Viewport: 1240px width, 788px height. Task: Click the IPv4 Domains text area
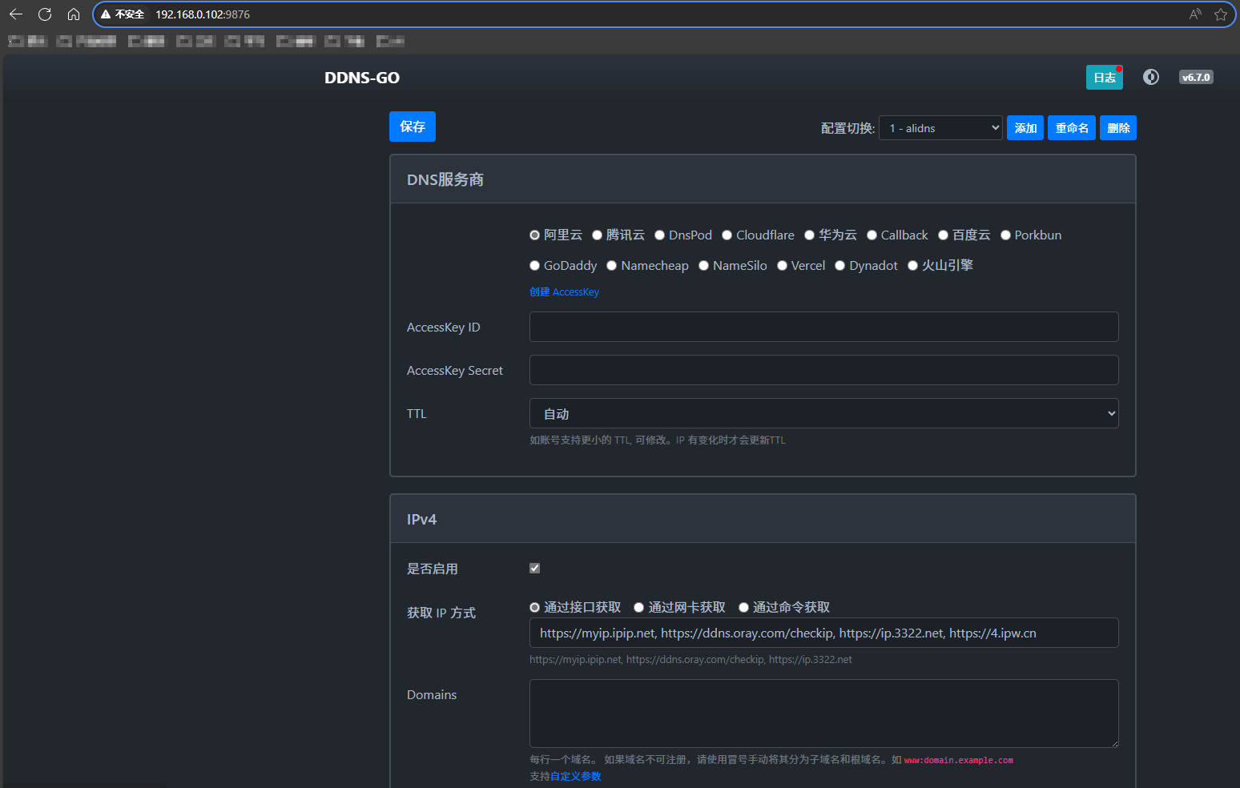pos(823,714)
